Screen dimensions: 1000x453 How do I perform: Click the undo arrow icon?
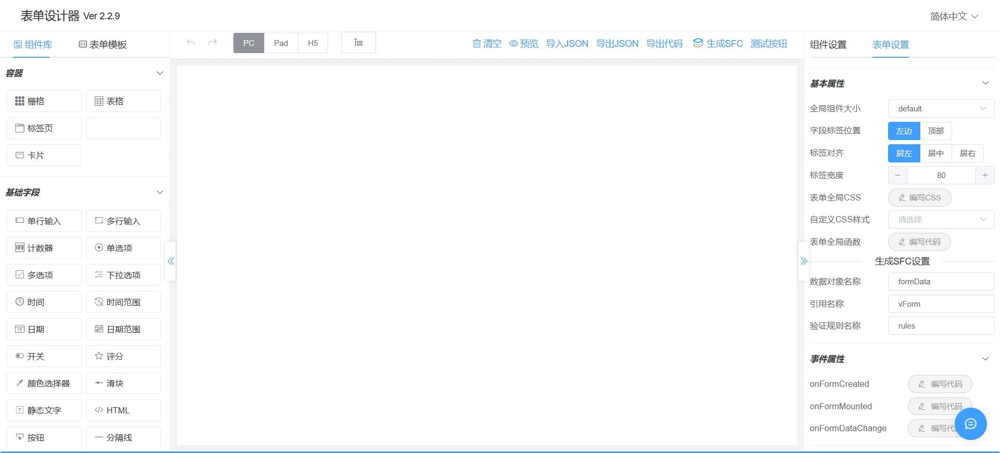(191, 43)
